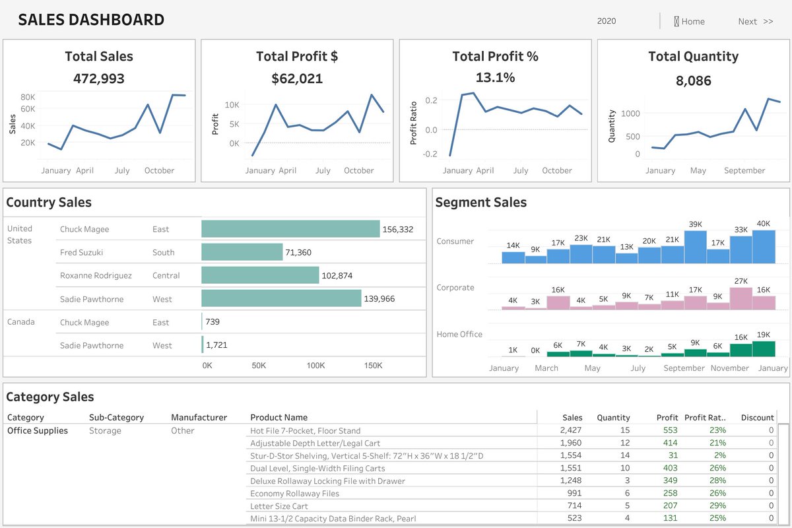Select Hot File 7-Pocket, Floor Stand row
The height and width of the screenshot is (528, 792).
point(511,430)
